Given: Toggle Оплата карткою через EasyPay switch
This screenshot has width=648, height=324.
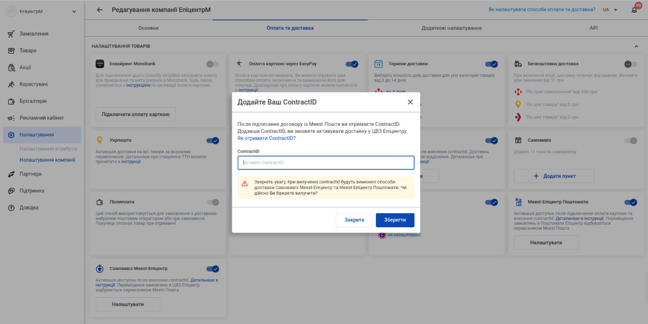Looking at the screenshot, I should point(352,64).
